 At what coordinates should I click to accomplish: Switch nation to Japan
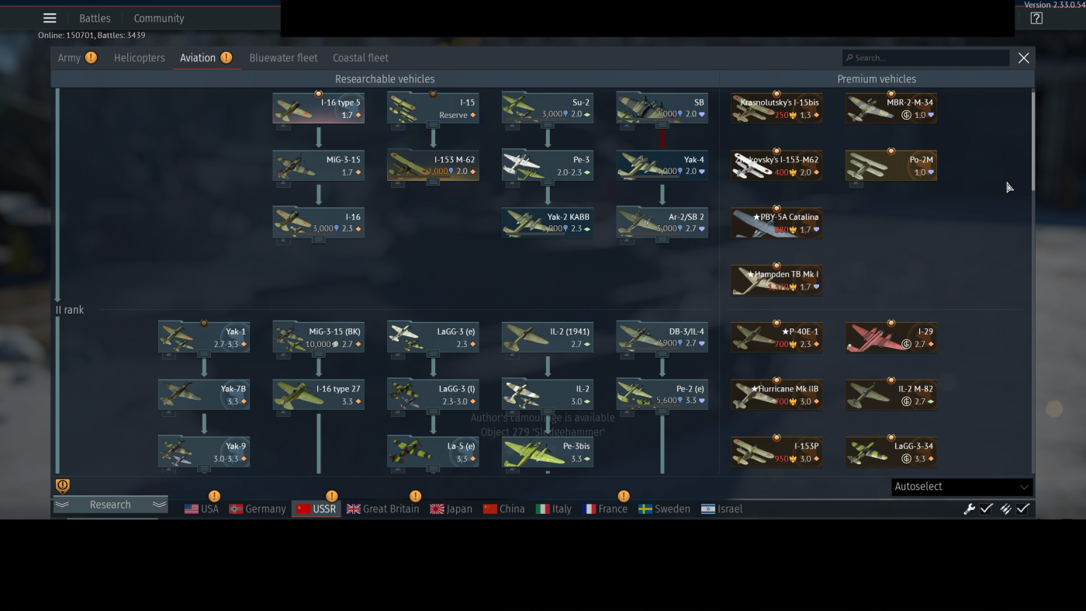(x=451, y=509)
